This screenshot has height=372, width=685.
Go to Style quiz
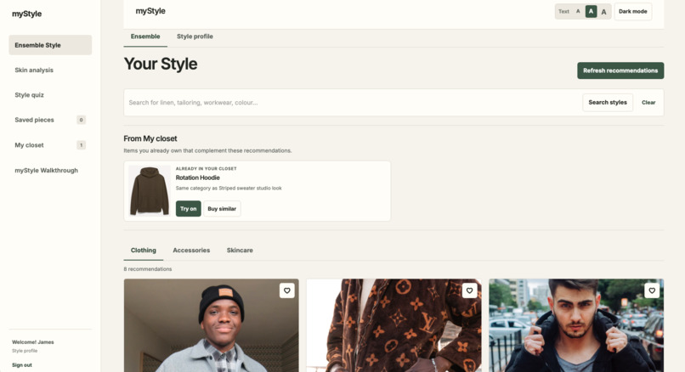[50, 95]
